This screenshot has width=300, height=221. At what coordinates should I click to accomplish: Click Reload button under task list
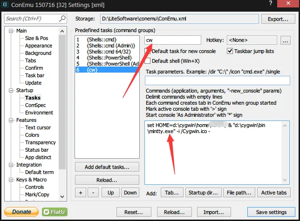click(x=107, y=180)
